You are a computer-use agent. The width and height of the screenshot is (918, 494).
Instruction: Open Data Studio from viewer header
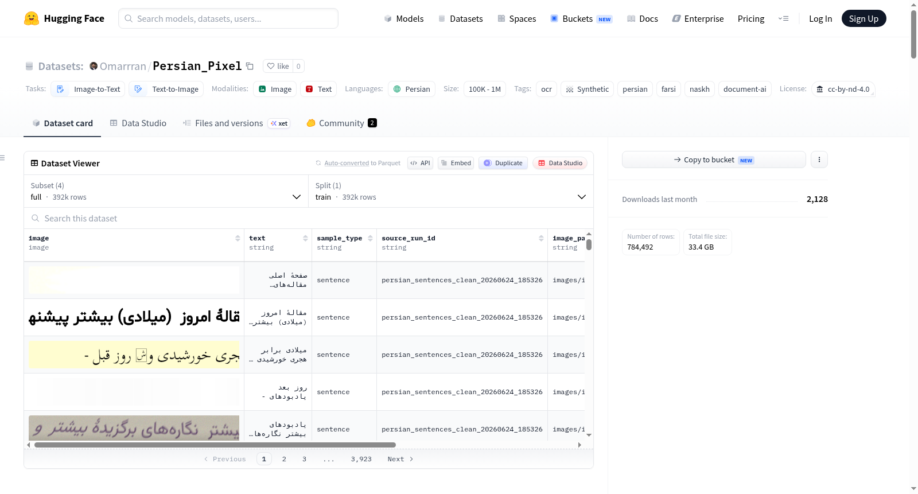[560, 163]
